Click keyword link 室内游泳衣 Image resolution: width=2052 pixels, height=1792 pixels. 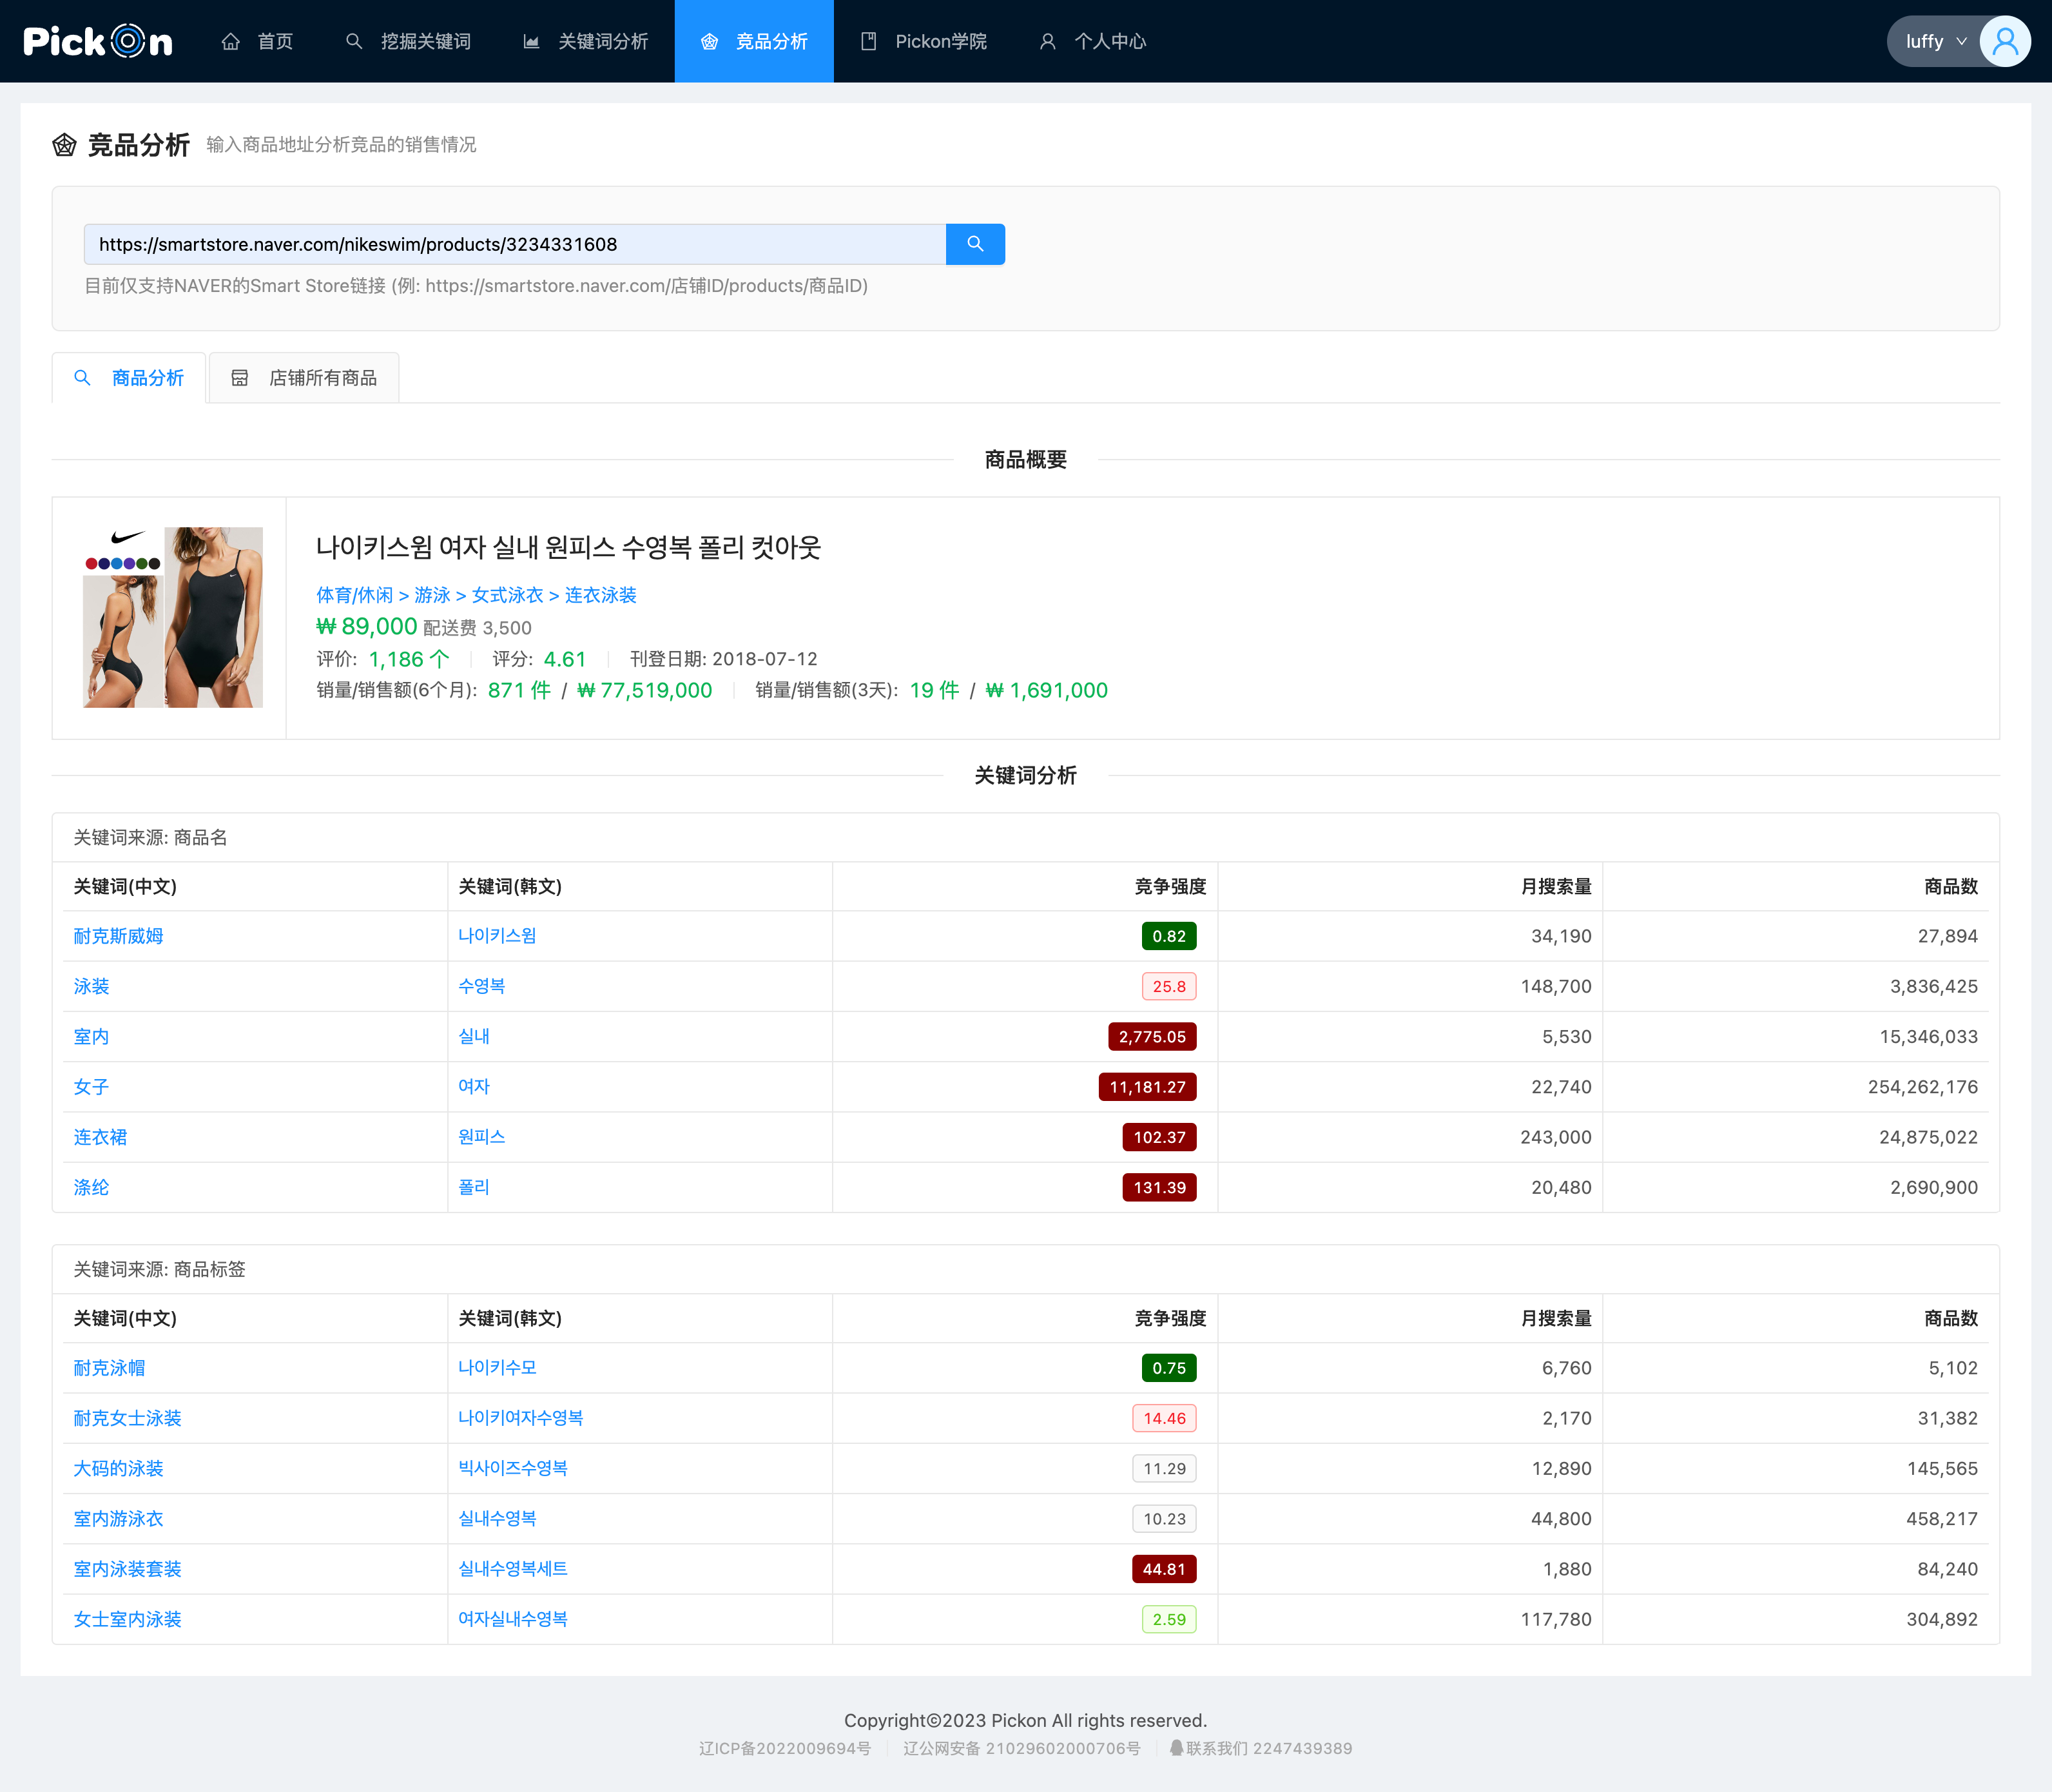point(118,1519)
